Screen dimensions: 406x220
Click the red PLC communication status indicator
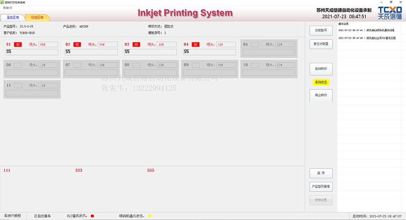coord(92,216)
